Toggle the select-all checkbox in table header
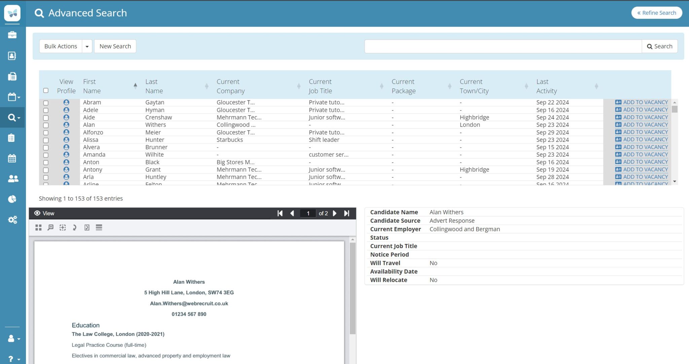Screen dimensions: 689x364 (46, 91)
